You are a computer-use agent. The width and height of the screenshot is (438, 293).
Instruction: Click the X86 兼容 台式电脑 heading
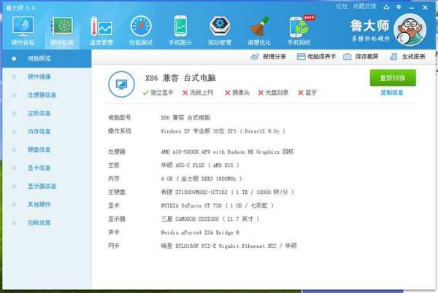click(x=180, y=78)
